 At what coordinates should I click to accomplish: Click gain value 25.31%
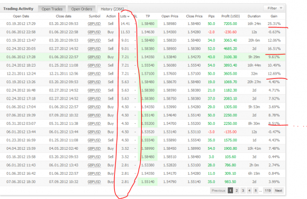point(274,24)
